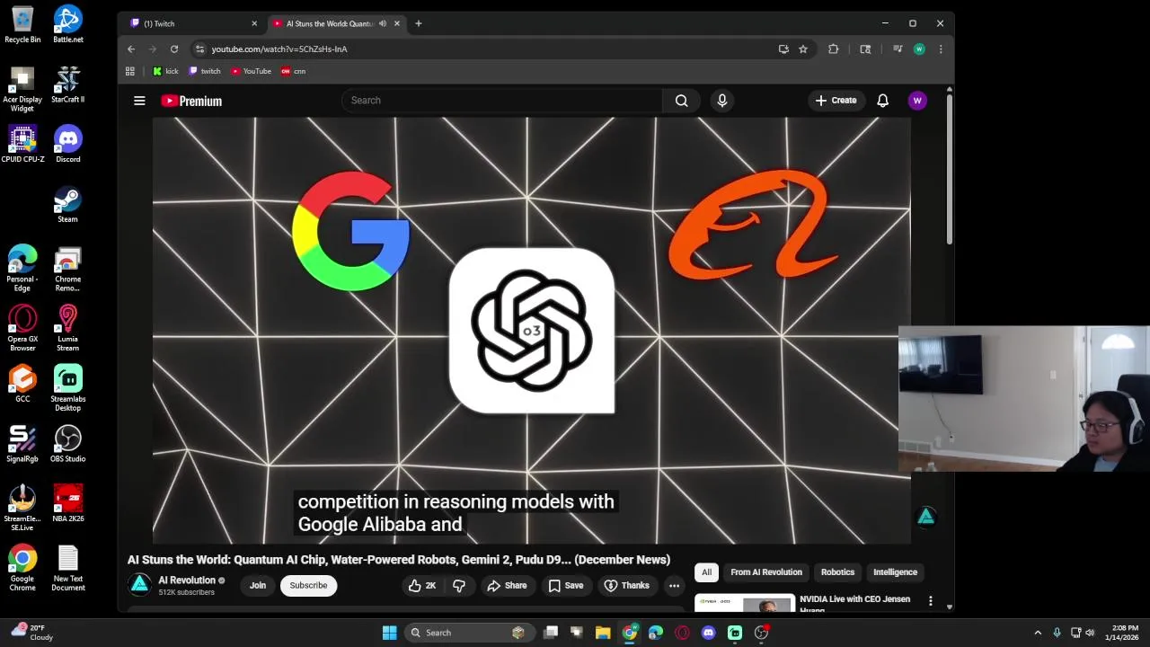Open StarCraft II desktop icon

[67, 84]
